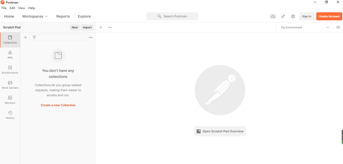Click the 'You don't have any collections' heading
This screenshot has width=343, height=164.
tap(58, 74)
